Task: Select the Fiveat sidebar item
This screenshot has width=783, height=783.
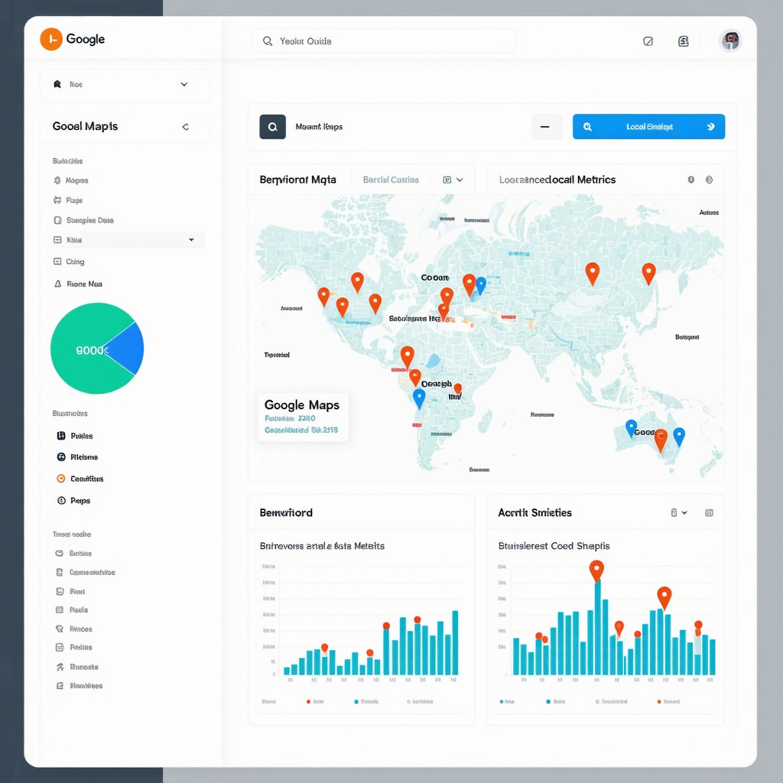Action: pos(77,591)
